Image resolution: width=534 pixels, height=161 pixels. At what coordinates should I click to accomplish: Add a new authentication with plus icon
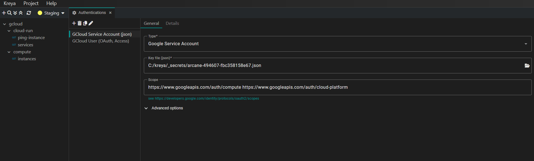74,23
